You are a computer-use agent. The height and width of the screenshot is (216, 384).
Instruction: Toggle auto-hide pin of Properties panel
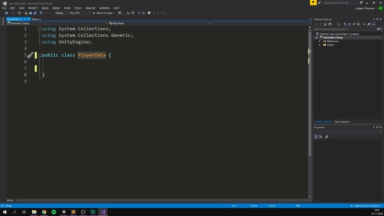click(x=377, y=127)
